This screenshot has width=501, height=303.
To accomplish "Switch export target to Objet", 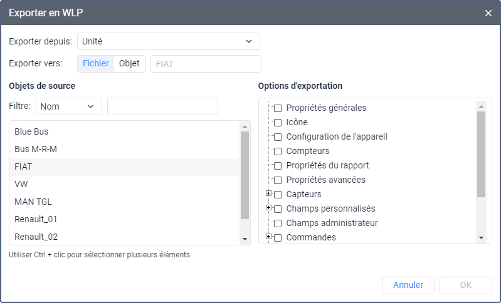I will pyautogui.click(x=129, y=63).
